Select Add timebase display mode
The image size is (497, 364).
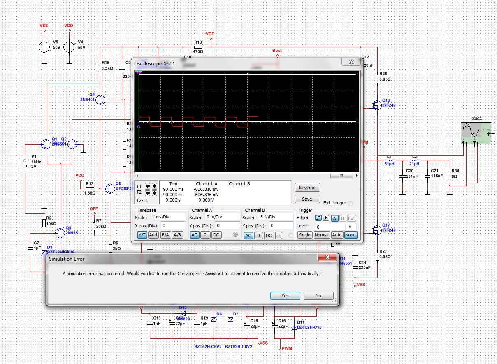tap(153, 235)
